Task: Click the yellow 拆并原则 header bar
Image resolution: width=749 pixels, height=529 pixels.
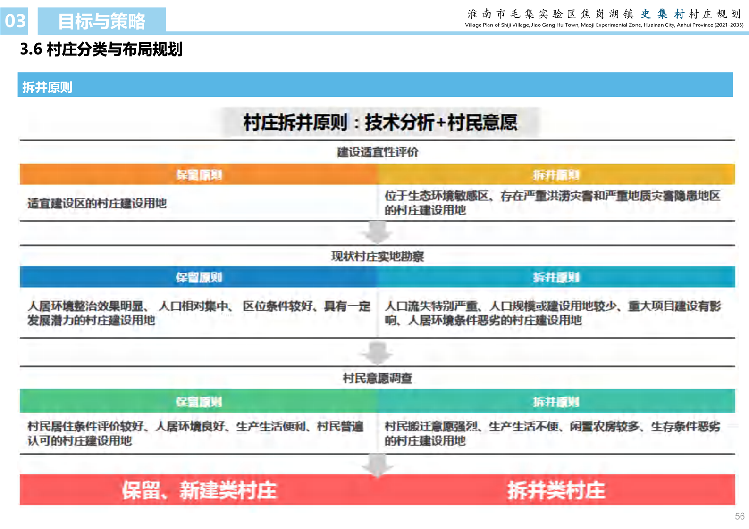Action: [x=556, y=175]
